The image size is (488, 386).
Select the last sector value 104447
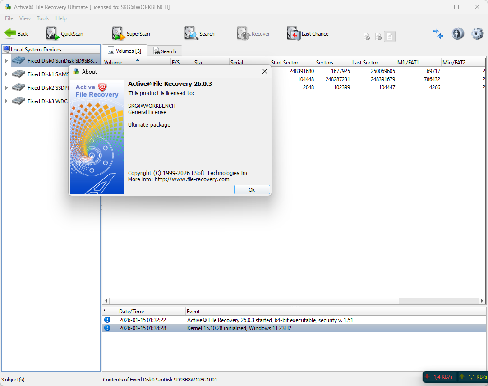387,87
